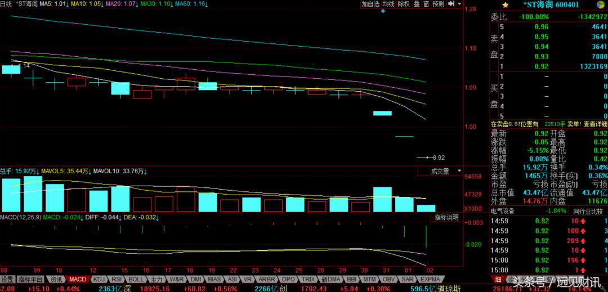Screen dimensions: 608x292
Task: Open the 设置 settings tab
Action: [7, 279]
